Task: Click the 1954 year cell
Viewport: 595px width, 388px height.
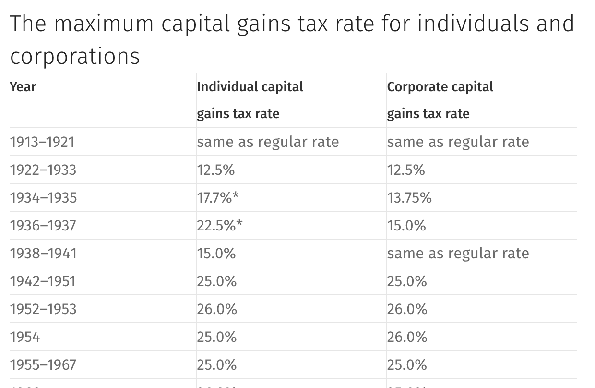Action: (x=25, y=337)
